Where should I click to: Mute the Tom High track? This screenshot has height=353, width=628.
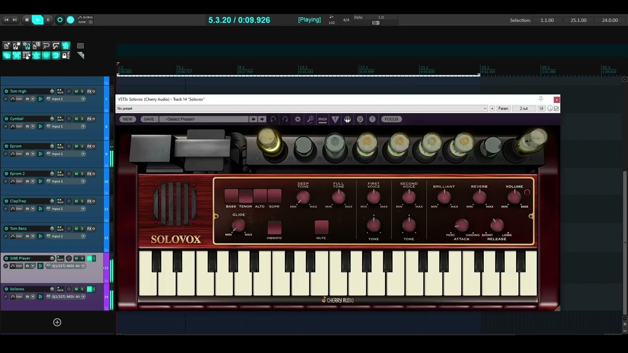pos(76,91)
